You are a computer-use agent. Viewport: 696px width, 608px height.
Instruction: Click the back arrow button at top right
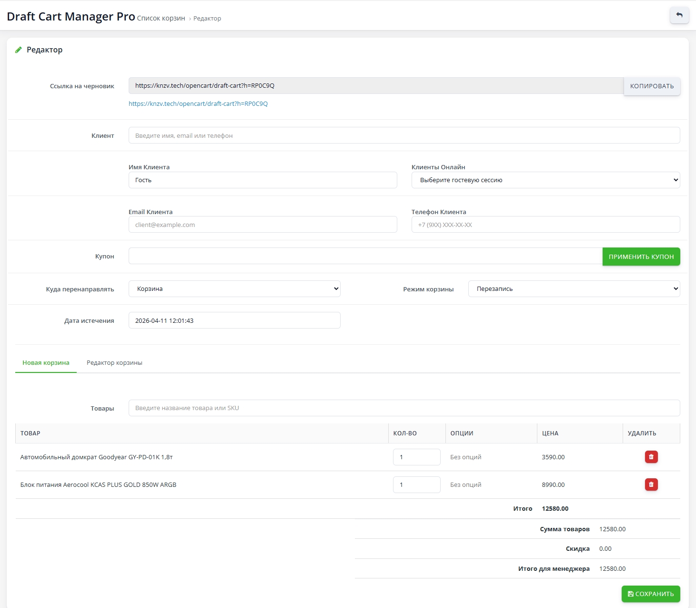679,15
